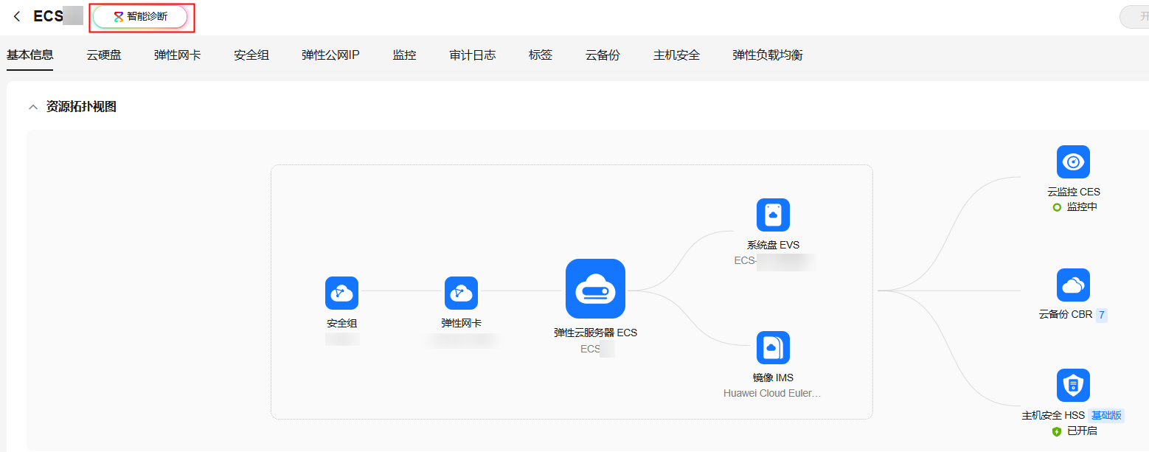Open the 云硬盘 tab
Screen dimensions: 1149x452
click(104, 55)
